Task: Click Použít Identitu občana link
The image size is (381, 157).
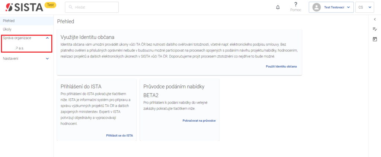Action: (x=281, y=66)
